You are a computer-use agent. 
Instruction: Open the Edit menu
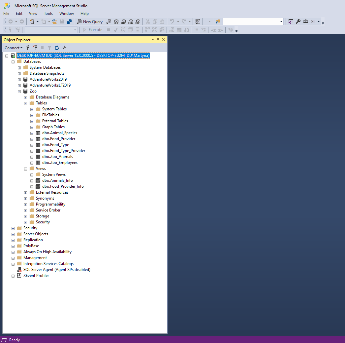[x=19, y=14]
